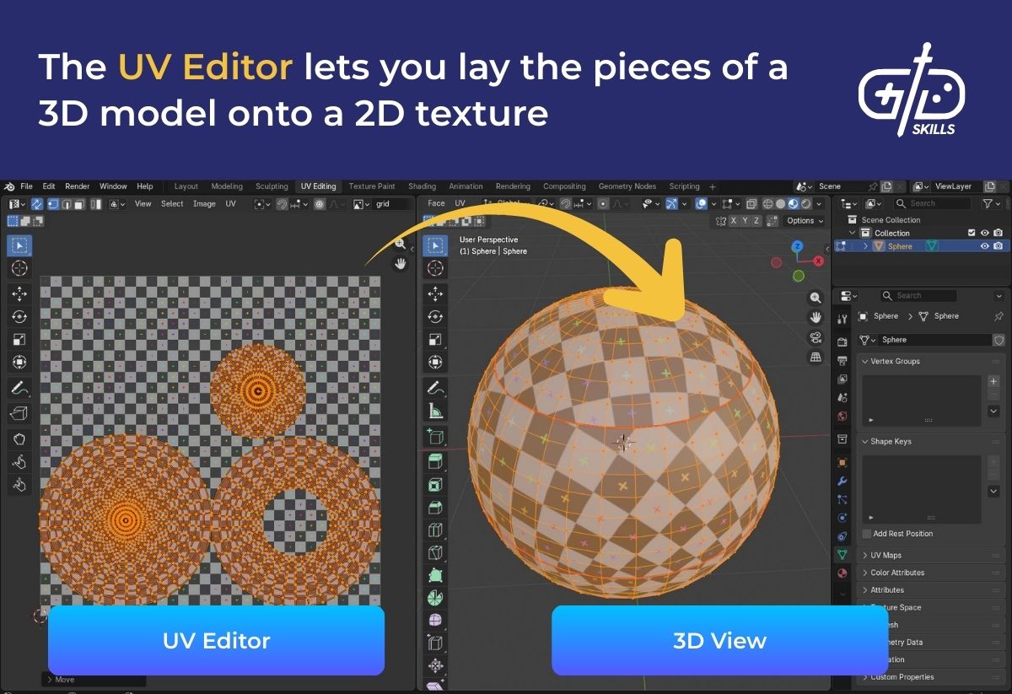Viewport: 1012px width, 694px height.
Task: Click the UV Editor button
Action: (215, 641)
